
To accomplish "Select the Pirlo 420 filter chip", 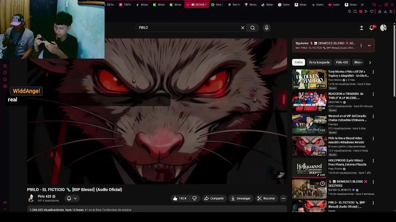I will tap(342, 62).
